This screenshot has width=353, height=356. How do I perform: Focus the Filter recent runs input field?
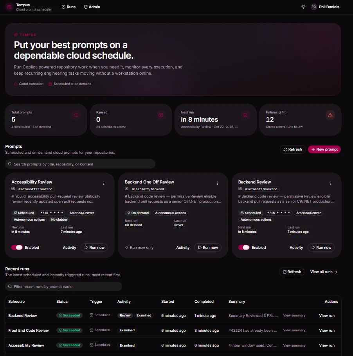pyautogui.click(x=64, y=286)
